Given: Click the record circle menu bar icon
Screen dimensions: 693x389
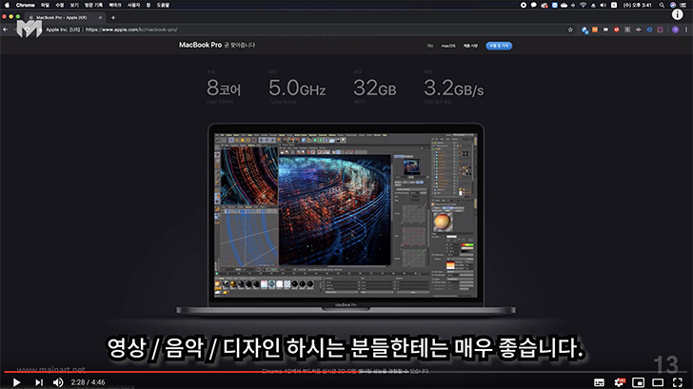Looking at the screenshot, I should [x=524, y=5].
